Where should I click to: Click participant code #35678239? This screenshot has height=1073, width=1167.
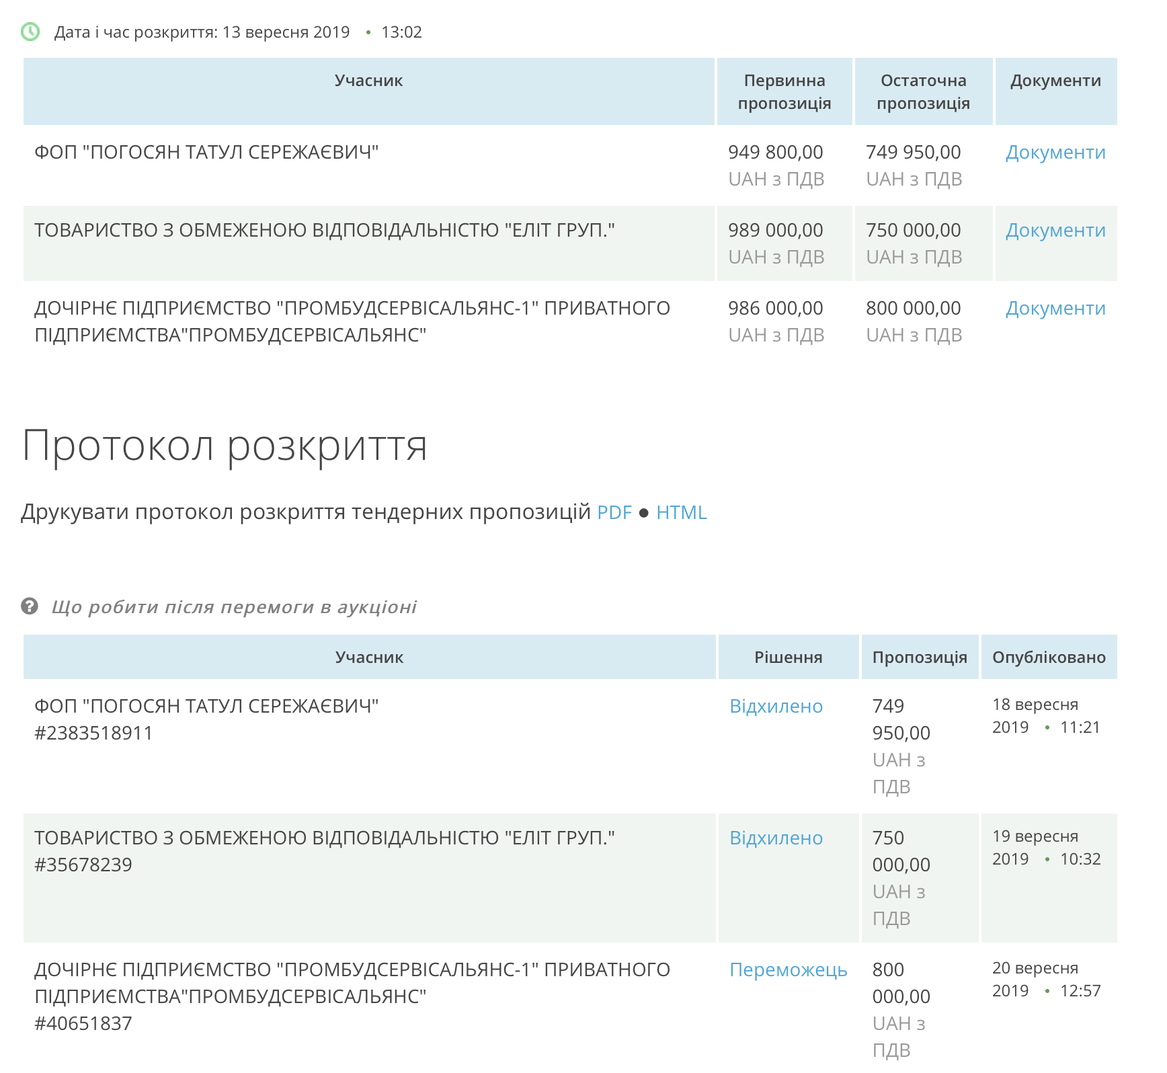point(83,865)
